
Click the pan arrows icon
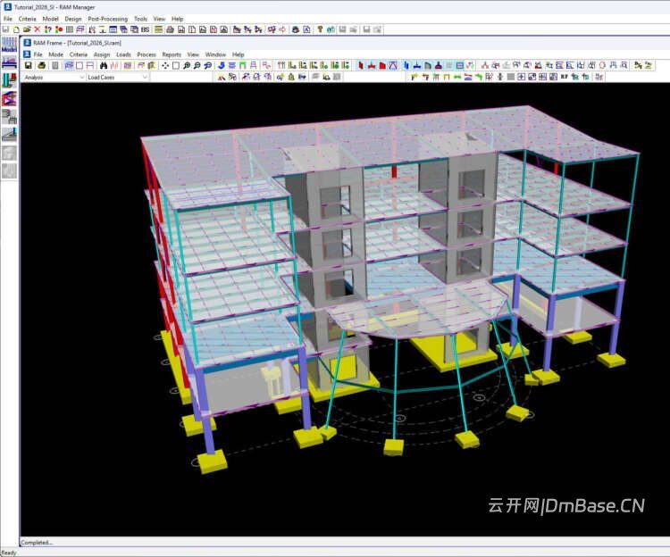point(165,65)
